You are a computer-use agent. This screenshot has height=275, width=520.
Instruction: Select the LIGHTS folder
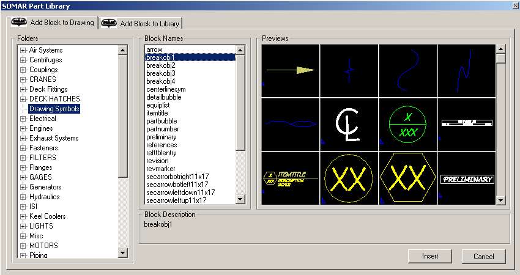pos(41,226)
